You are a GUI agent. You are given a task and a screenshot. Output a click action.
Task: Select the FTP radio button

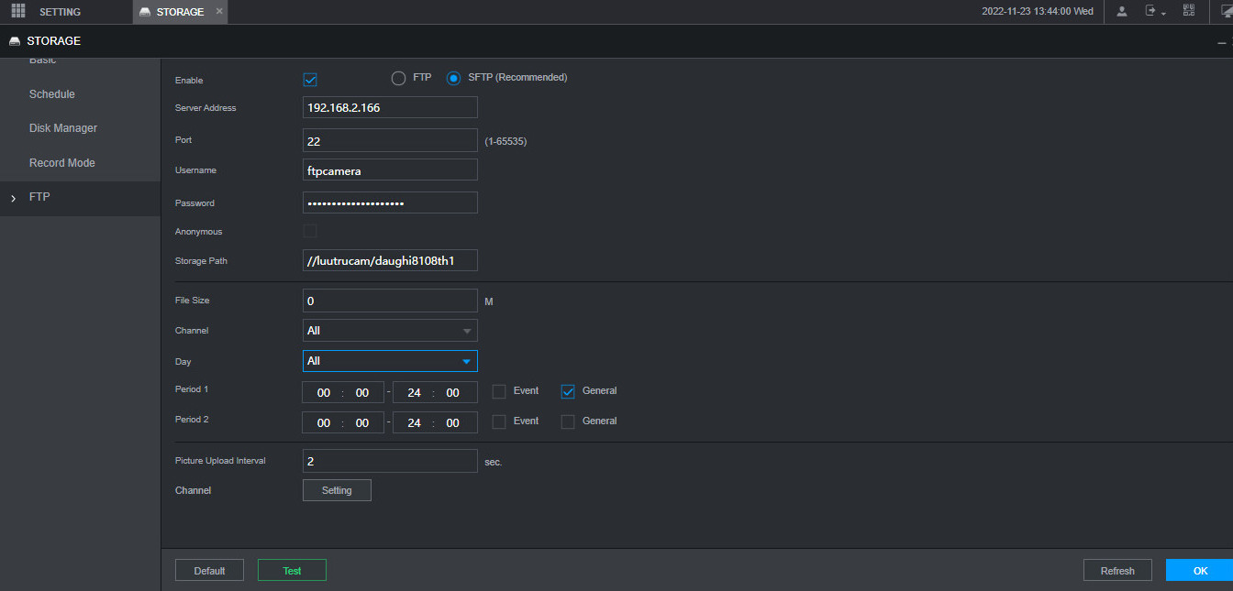(x=398, y=78)
